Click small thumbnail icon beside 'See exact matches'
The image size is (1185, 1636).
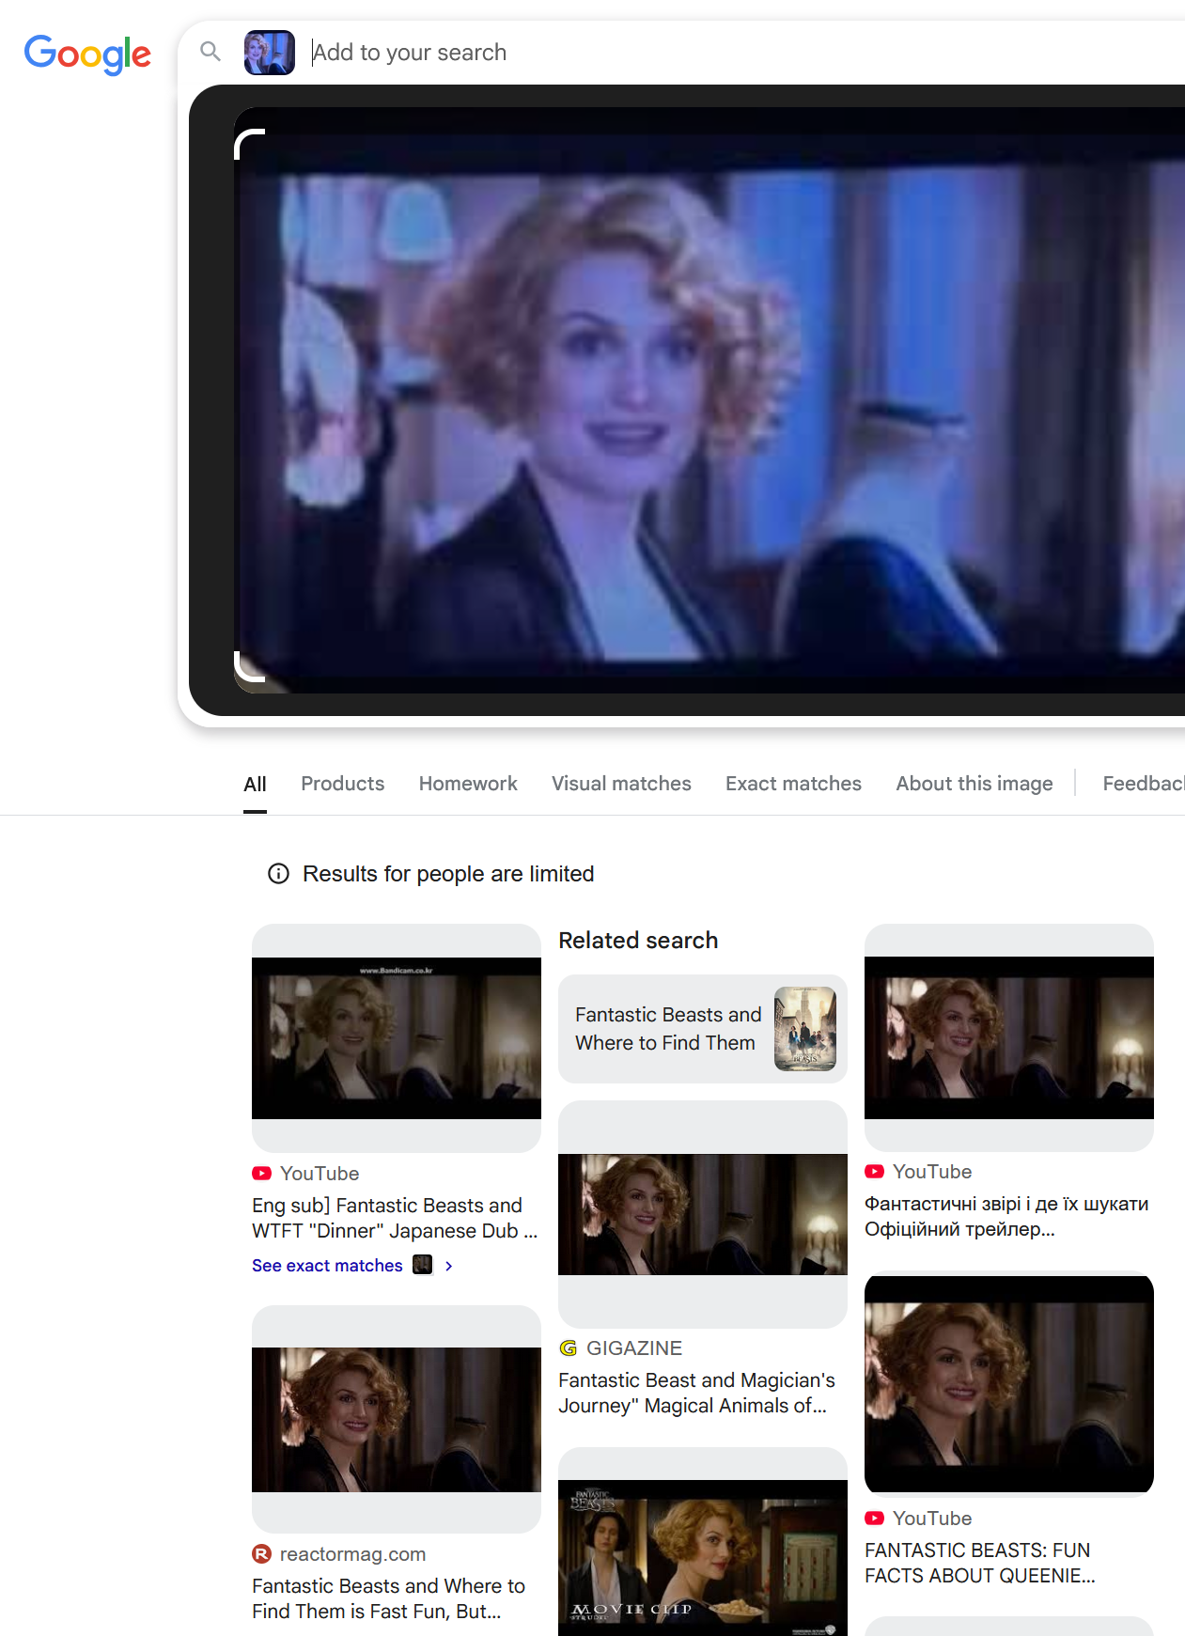[423, 1265]
